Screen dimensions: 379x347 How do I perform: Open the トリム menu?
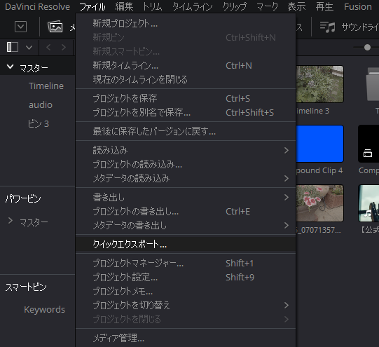click(x=152, y=7)
